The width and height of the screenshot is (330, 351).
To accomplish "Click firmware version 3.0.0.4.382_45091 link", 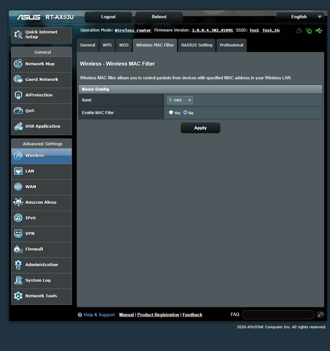I will [212, 30].
